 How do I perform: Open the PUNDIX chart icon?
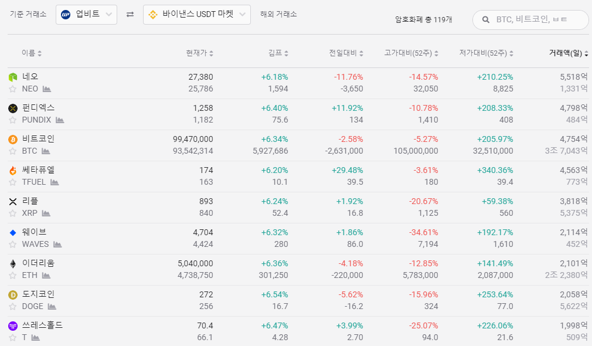pos(60,120)
